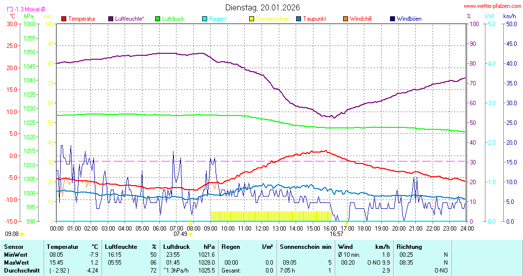Click the Sensor column header

click(13, 246)
